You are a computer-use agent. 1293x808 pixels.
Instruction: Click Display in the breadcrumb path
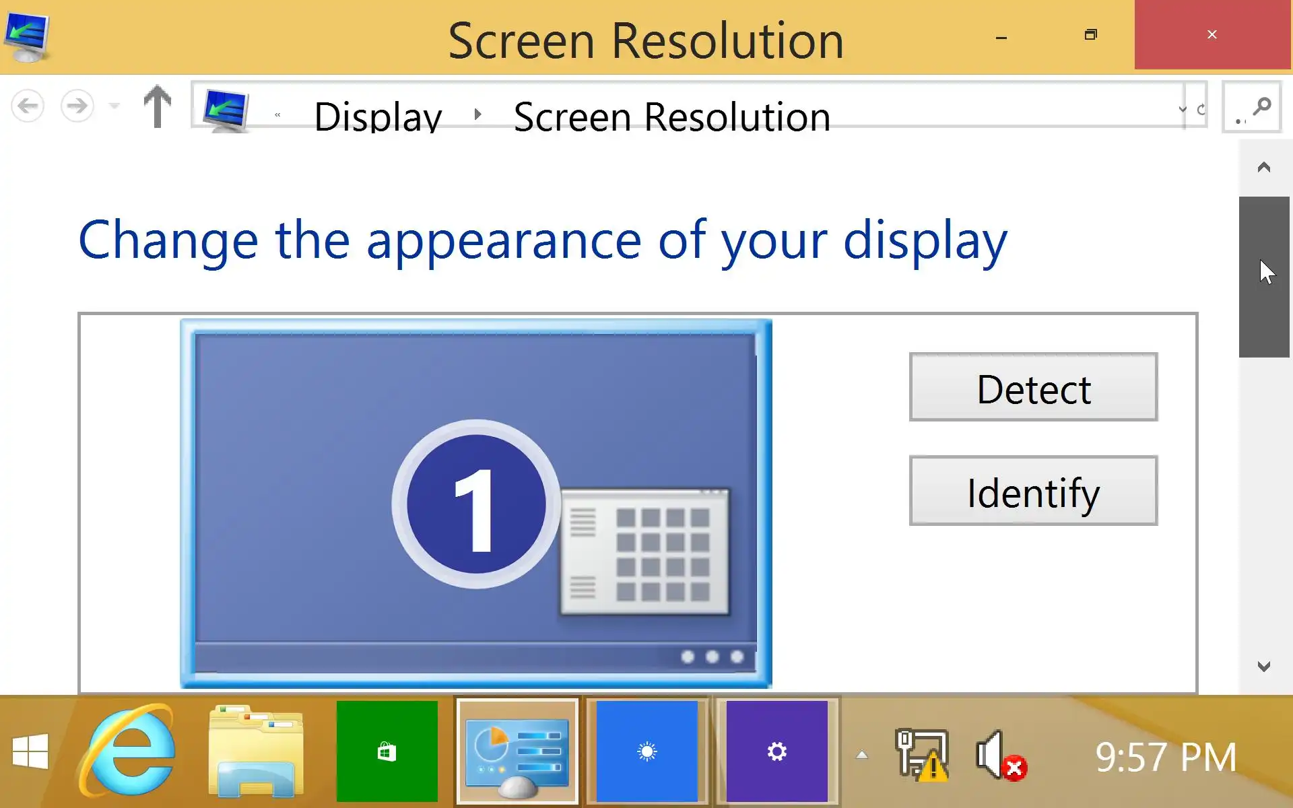[378, 116]
